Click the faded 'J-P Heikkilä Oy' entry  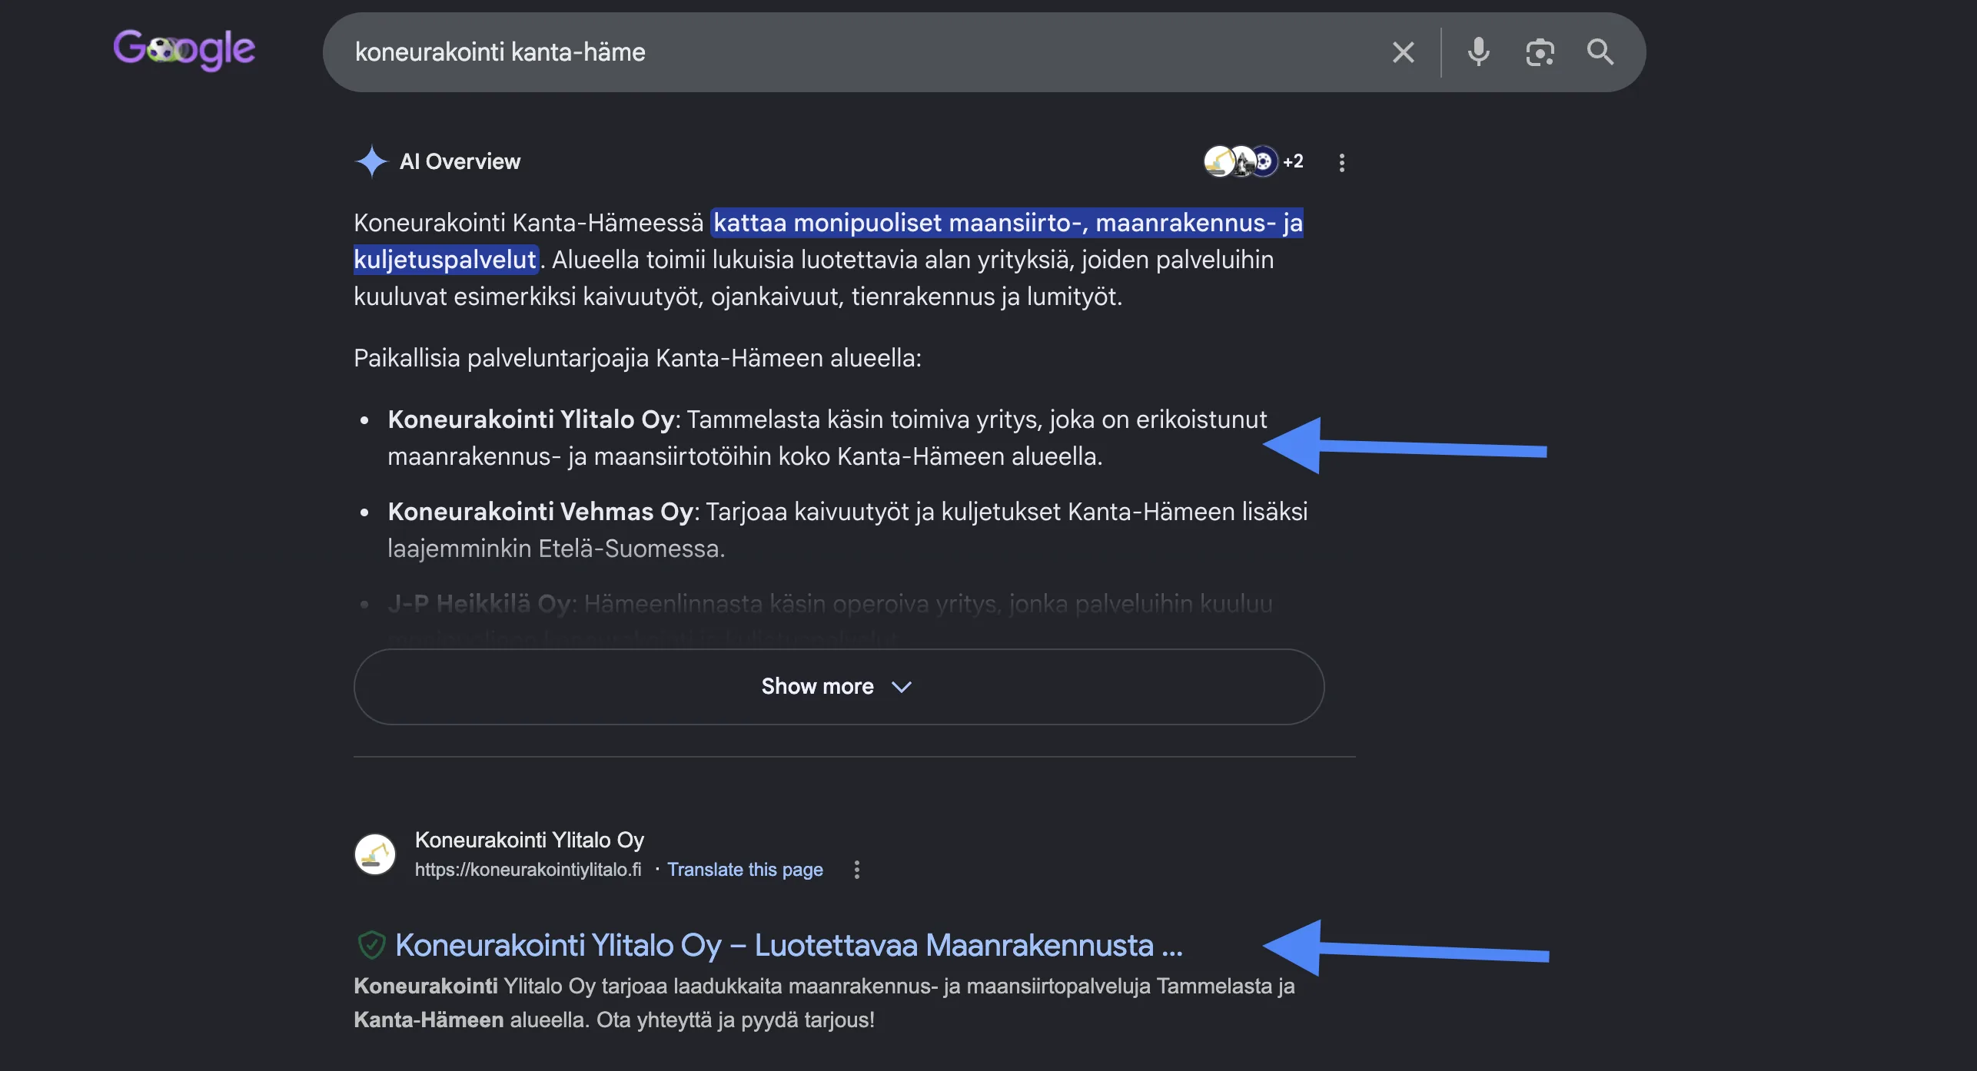(x=480, y=604)
